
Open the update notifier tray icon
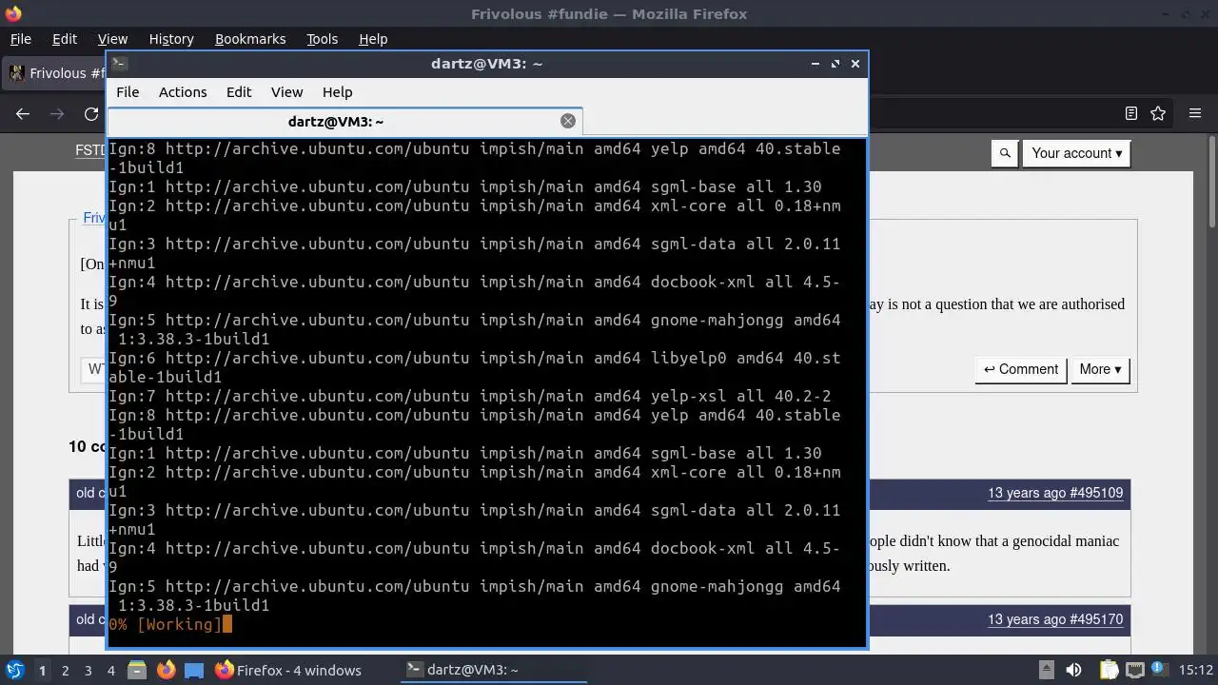(1161, 670)
